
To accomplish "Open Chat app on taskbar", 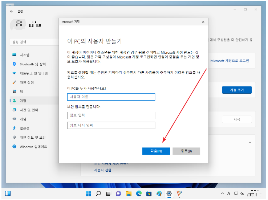I will pyautogui.click(x=118, y=193).
